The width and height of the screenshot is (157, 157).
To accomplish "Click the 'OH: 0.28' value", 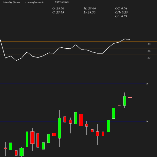I will (122, 13).
